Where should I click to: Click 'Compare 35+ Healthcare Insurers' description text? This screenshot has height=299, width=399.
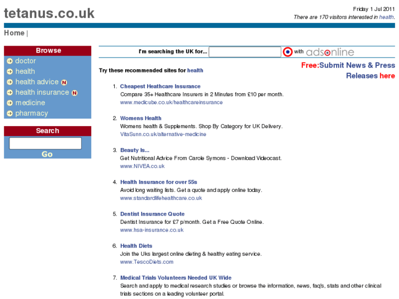tap(202, 94)
